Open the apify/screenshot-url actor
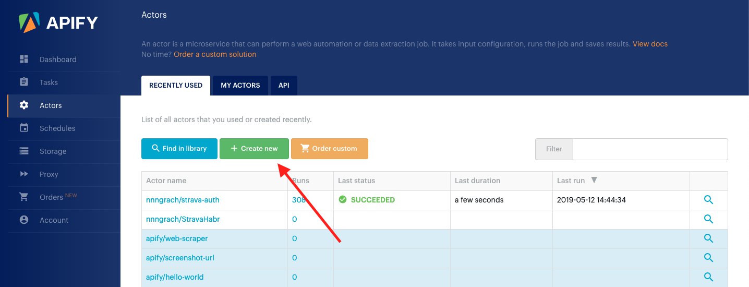Image resolution: width=749 pixels, height=287 pixels. (x=180, y=258)
